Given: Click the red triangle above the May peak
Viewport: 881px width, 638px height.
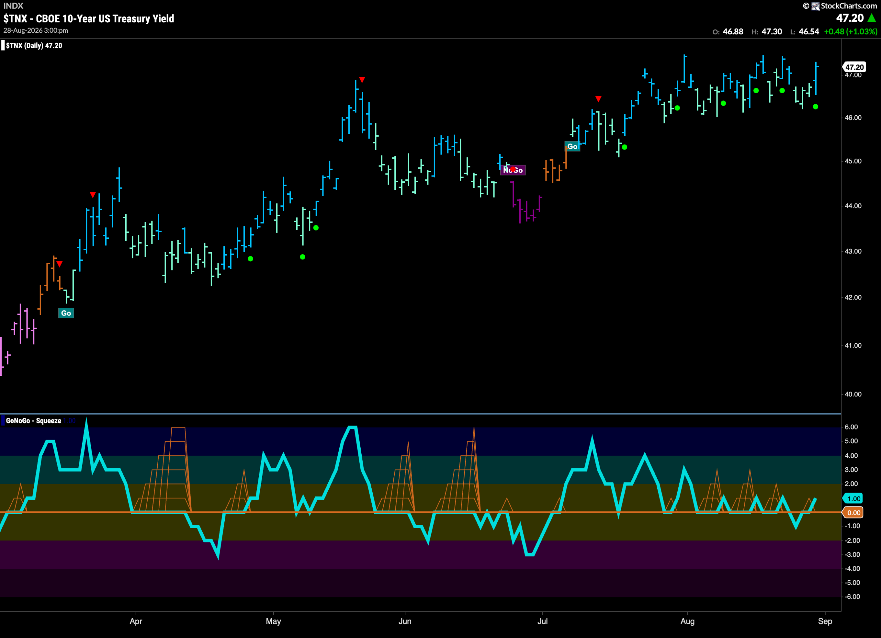Looking at the screenshot, I should (x=362, y=79).
